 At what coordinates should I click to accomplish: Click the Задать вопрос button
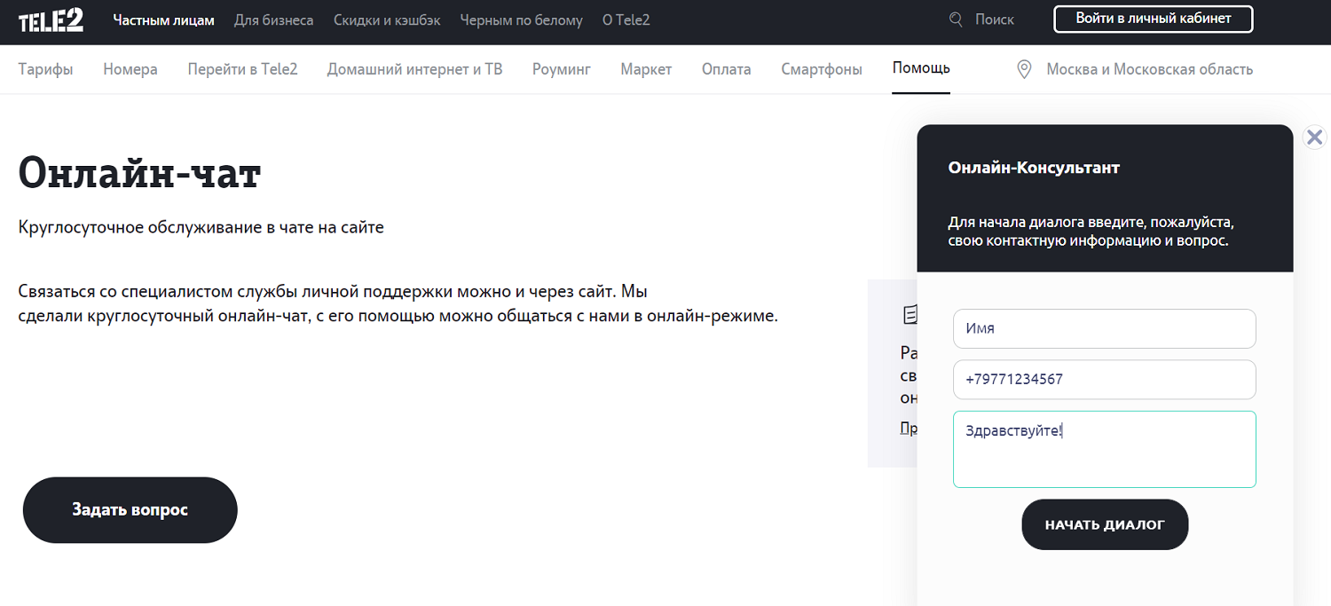[130, 510]
